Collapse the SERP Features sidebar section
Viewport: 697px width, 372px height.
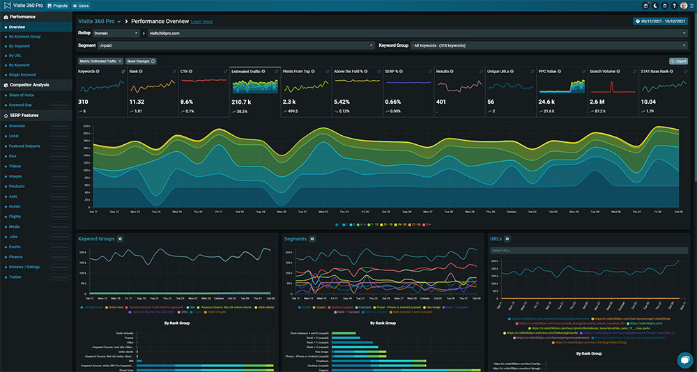[x=36, y=115]
